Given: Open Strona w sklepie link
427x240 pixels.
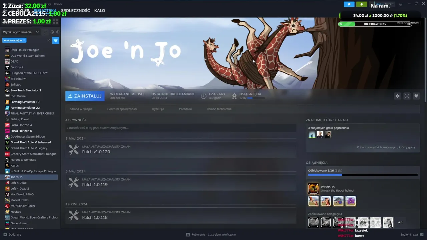Looking at the screenshot, I should 81,109.
